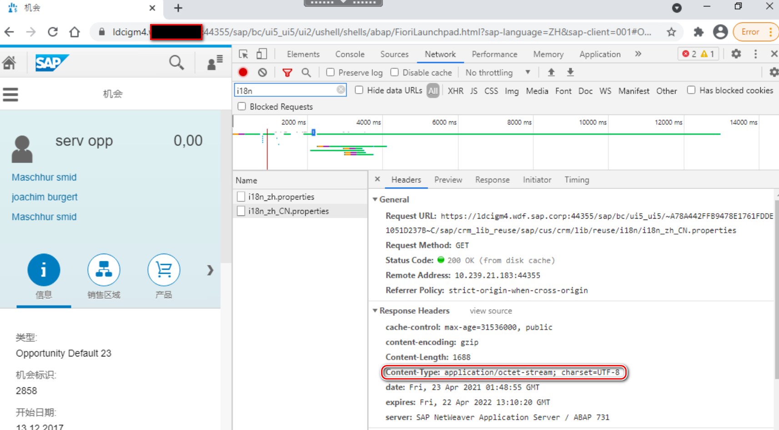Close the request details pane

click(377, 180)
